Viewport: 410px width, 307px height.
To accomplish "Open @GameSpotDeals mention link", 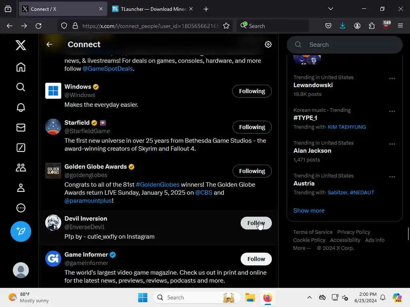I will tap(108, 69).
